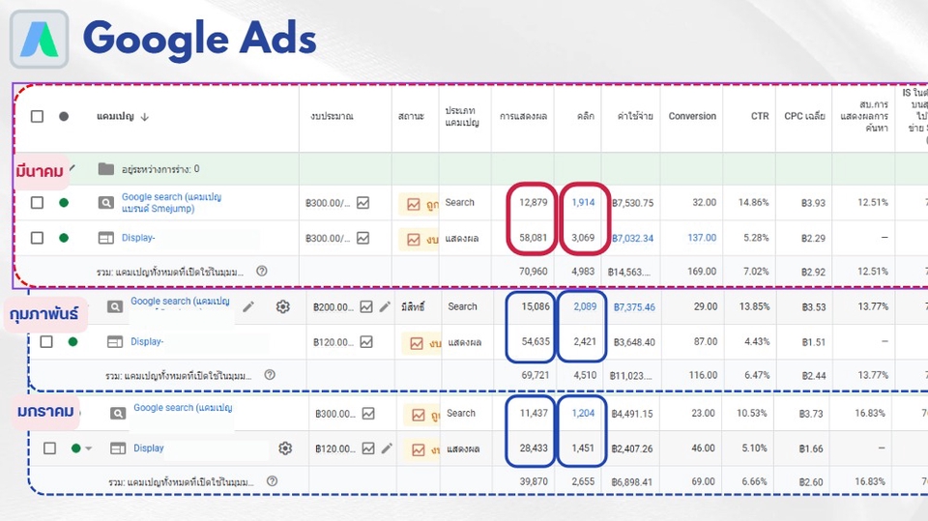Open Google search campaign link with 15,086 impressions
The width and height of the screenshot is (928, 521).
(x=180, y=301)
